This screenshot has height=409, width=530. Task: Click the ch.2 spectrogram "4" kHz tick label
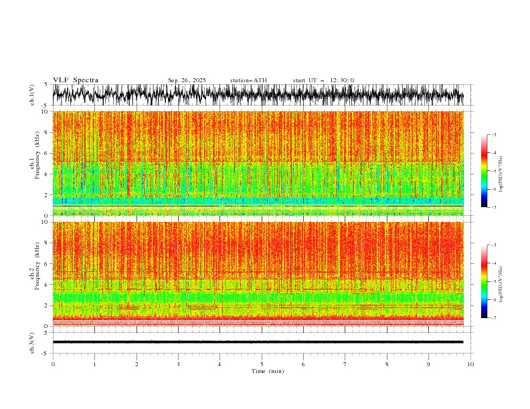click(x=46, y=285)
